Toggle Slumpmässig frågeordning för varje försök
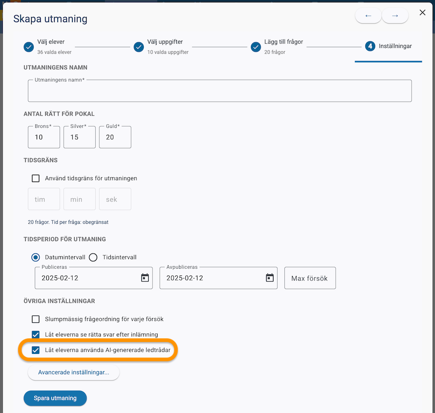 pyautogui.click(x=36, y=319)
